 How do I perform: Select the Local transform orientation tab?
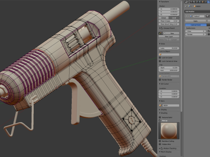click(174, 18)
